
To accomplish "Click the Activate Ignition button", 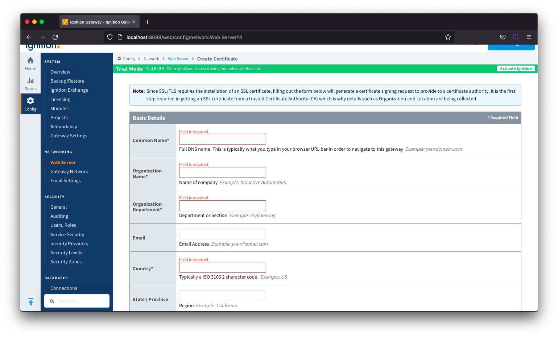I will 516,68.
